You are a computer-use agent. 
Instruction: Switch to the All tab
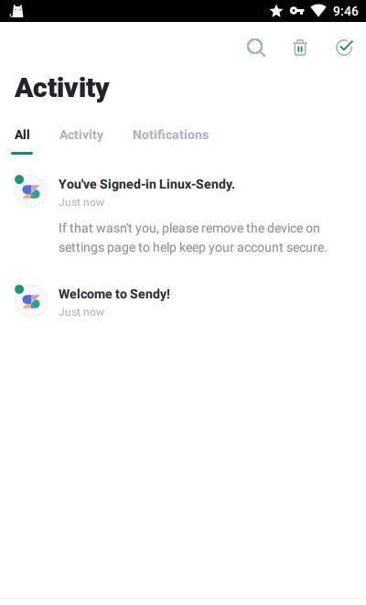pos(22,135)
